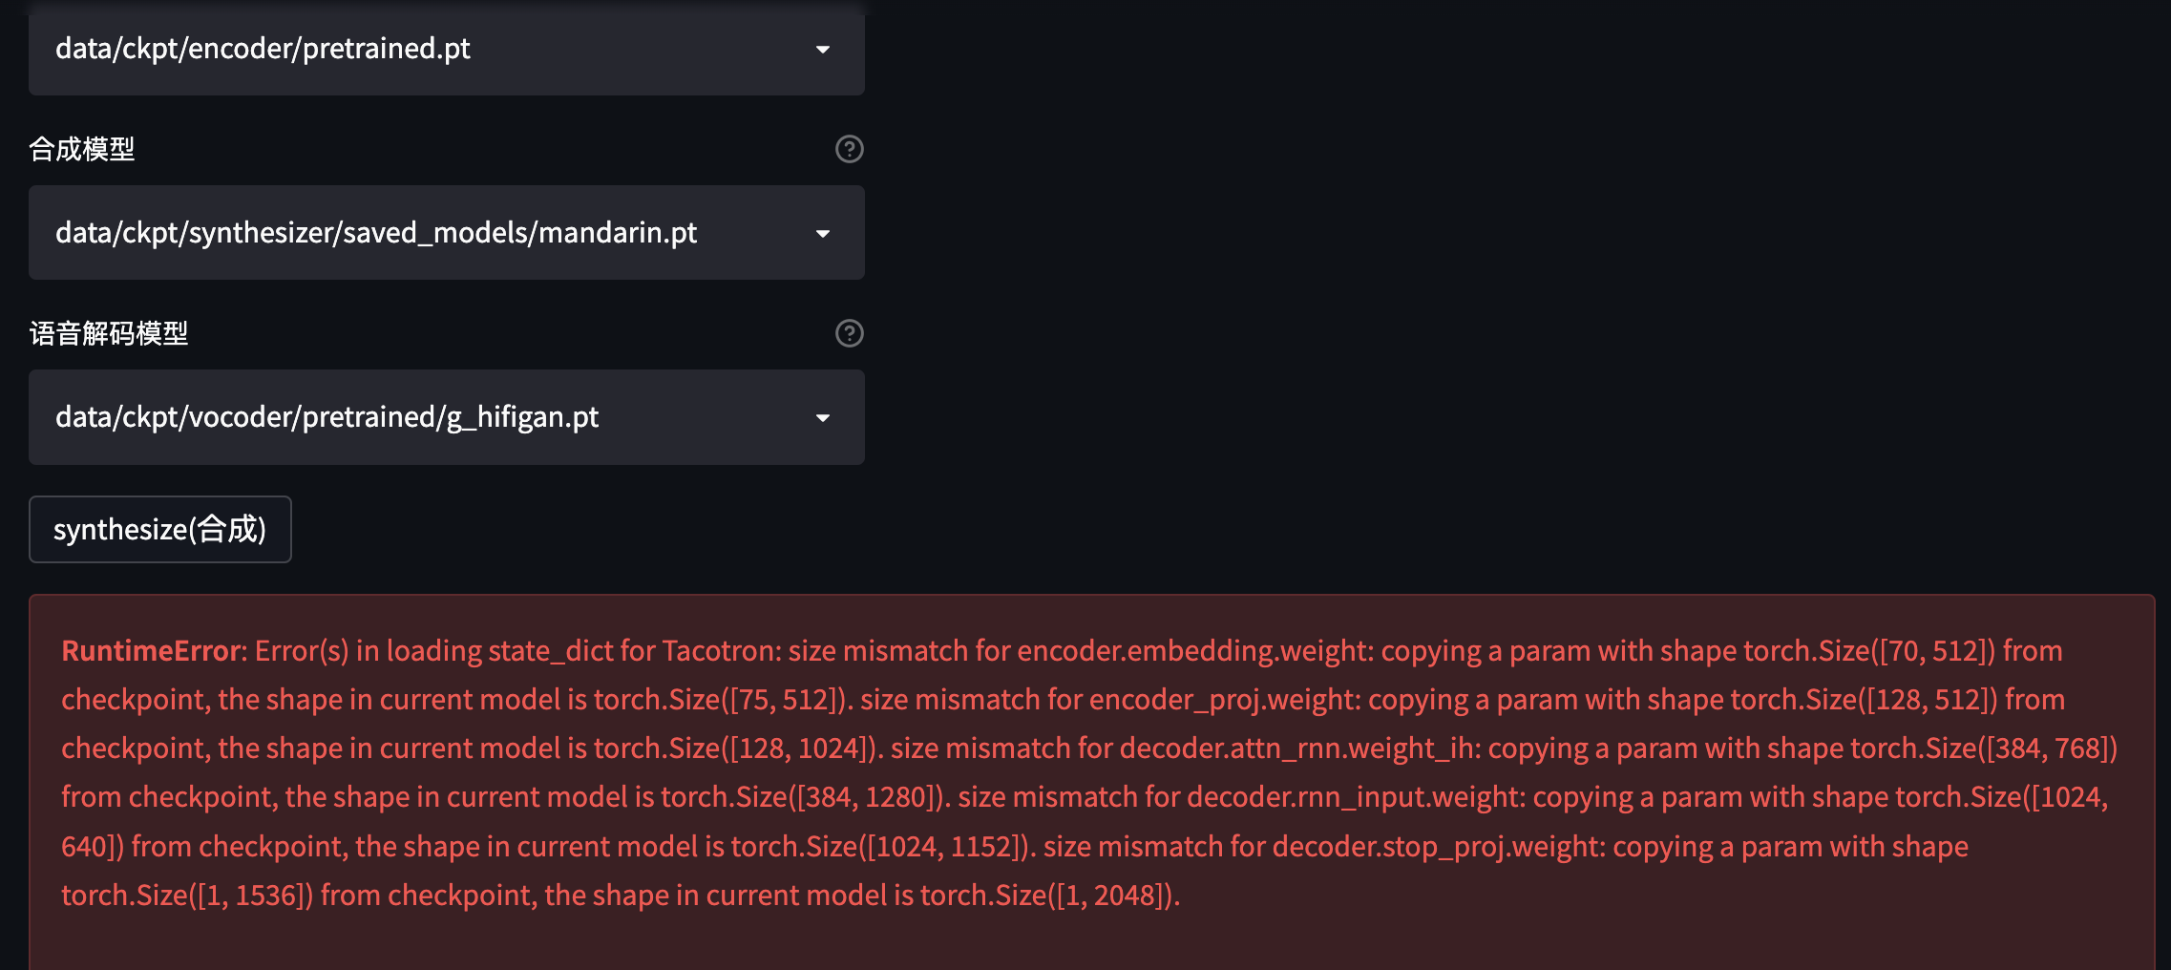
Task: Click inside the vocoder model input field
Action: [382, 417]
